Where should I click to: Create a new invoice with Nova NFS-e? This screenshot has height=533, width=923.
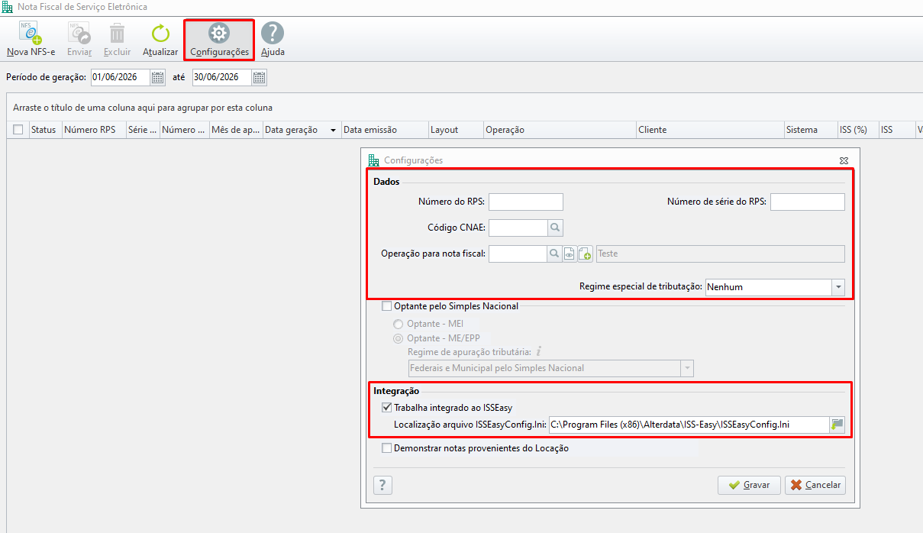(31, 39)
